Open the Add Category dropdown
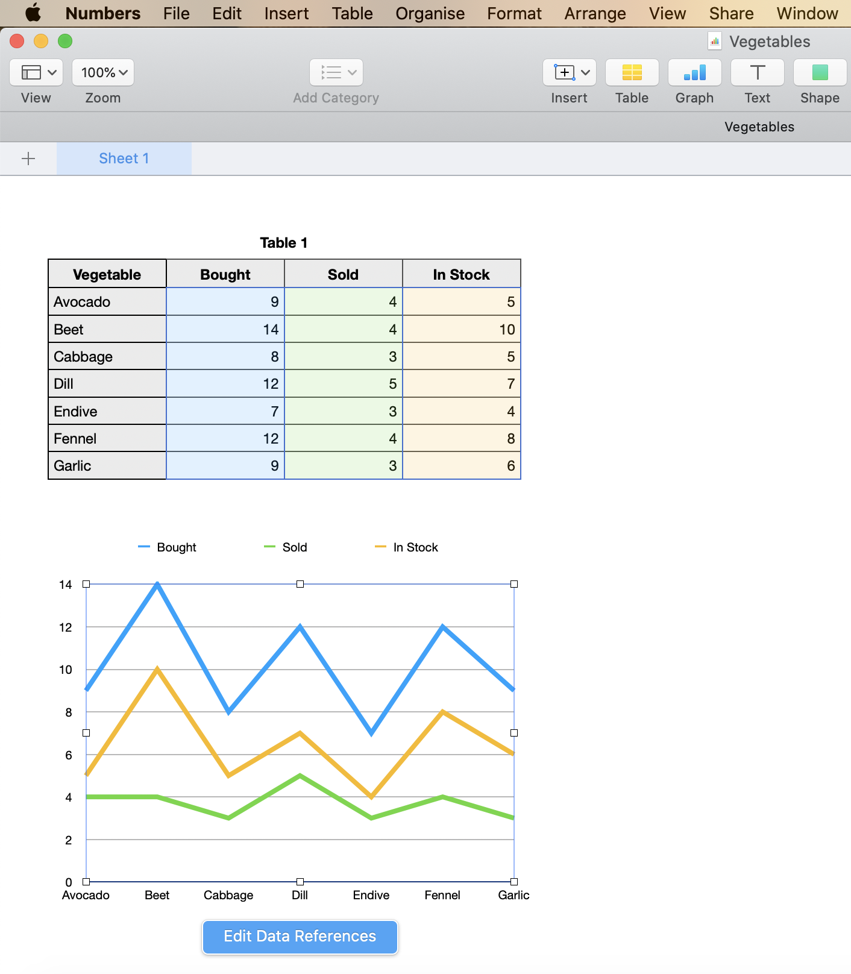The image size is (851, 974). pos(336,73)
